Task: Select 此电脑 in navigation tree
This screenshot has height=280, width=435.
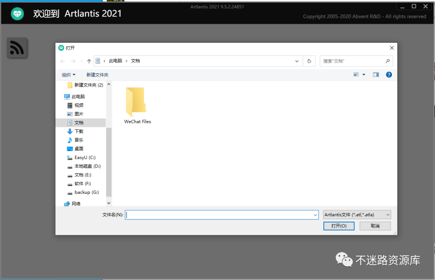Action: (75, 97)
